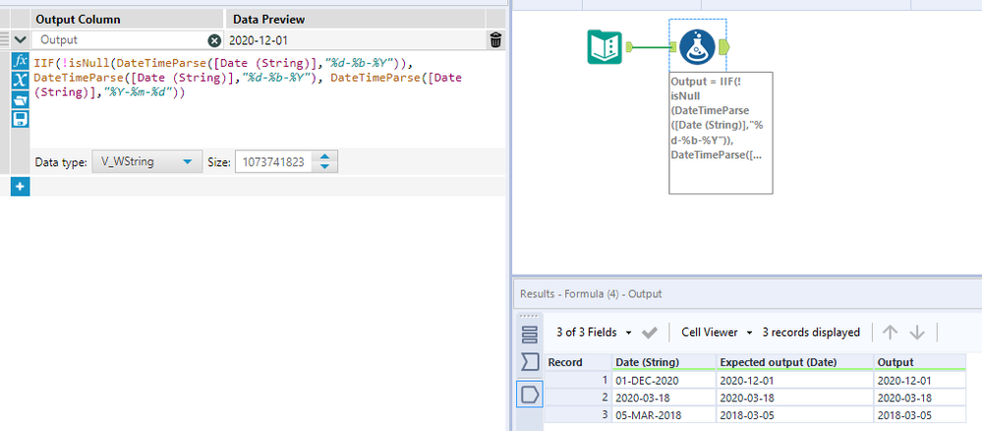Click the 3 records displayed text
This screenshot has width=982, height=431.
(x=811, y=332)
